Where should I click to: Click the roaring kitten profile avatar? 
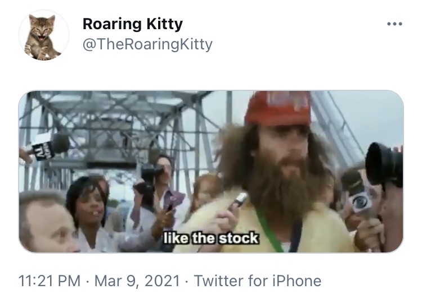43,35
